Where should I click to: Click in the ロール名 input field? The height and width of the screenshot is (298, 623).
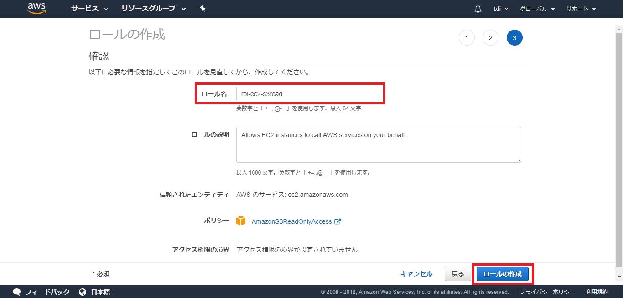pos(307,94)
